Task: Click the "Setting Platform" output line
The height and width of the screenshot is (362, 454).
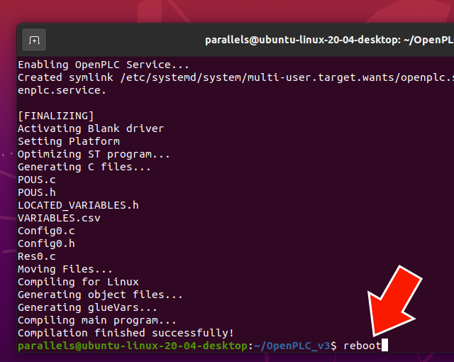Action: click(68, 141)
